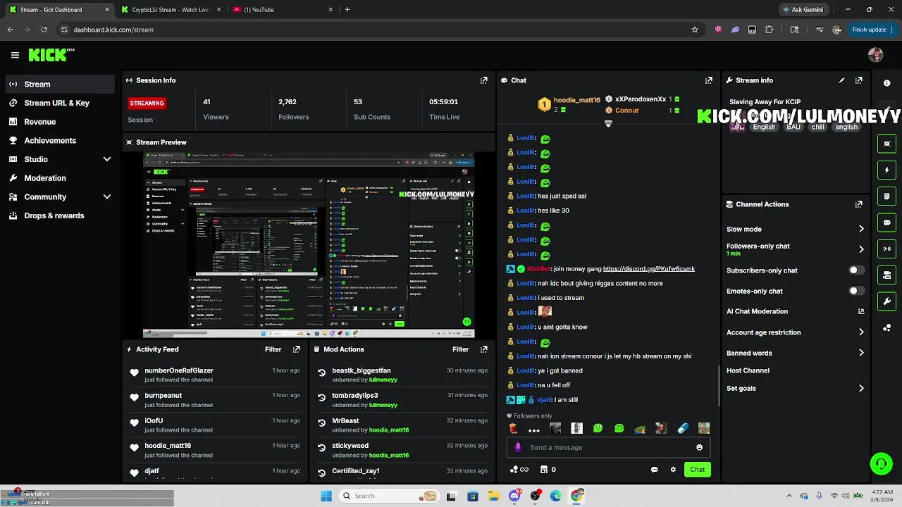902x507 pixels.
Task: Open the discord.gg invite link in chat
Action: point(648,269)
